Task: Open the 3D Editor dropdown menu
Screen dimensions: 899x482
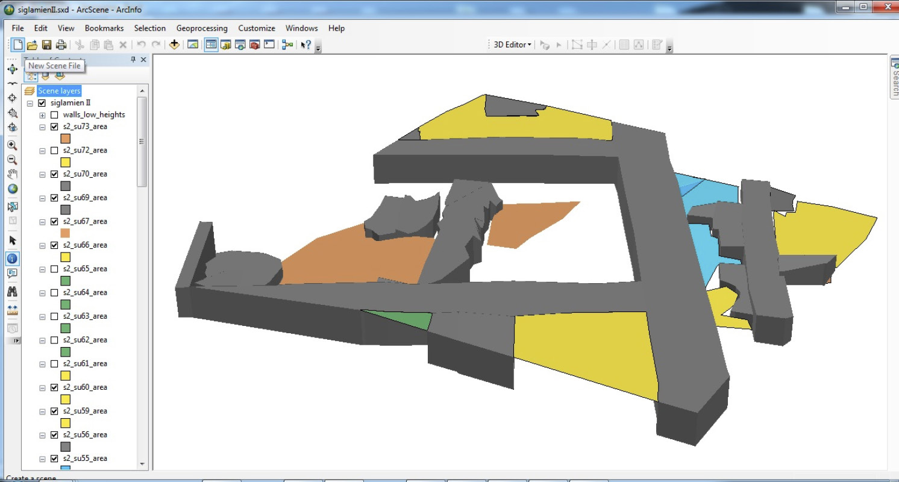Action: coord(512,45)
